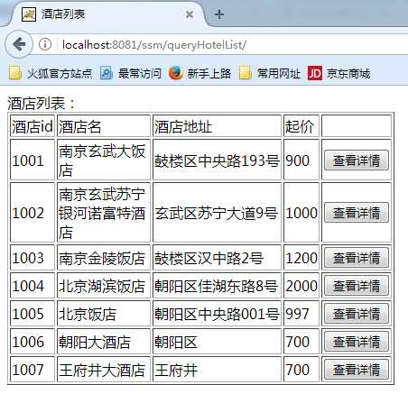
Task: Click the 酒店名 column header
Action: coord(104,126)
